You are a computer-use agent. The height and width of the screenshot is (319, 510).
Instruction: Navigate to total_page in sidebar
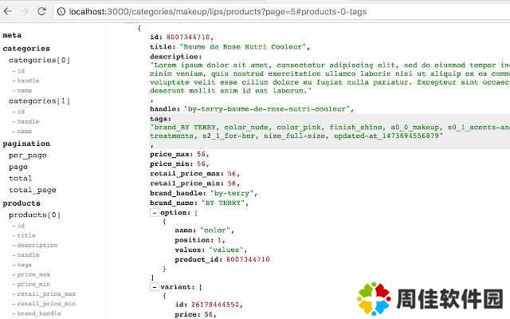point(32,190)
